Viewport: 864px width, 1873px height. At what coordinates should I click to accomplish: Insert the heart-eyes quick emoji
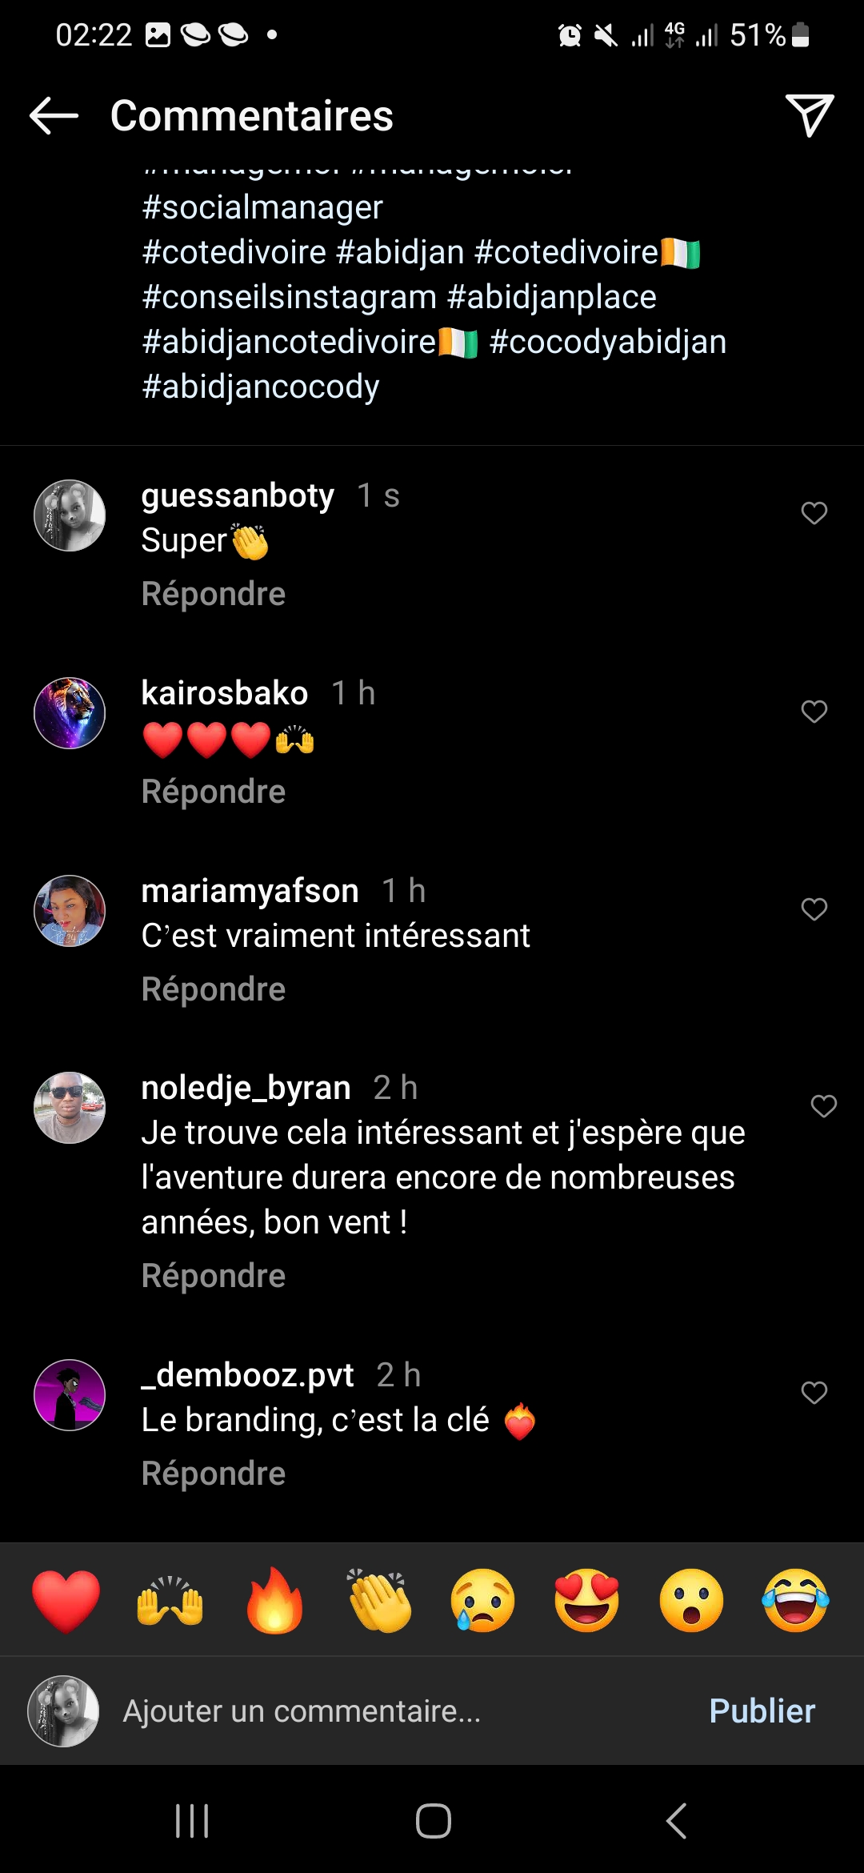point(587,1601)
